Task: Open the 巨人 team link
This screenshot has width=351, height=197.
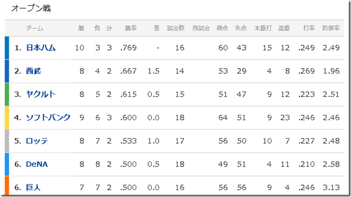Action: (x=33, y=187)
